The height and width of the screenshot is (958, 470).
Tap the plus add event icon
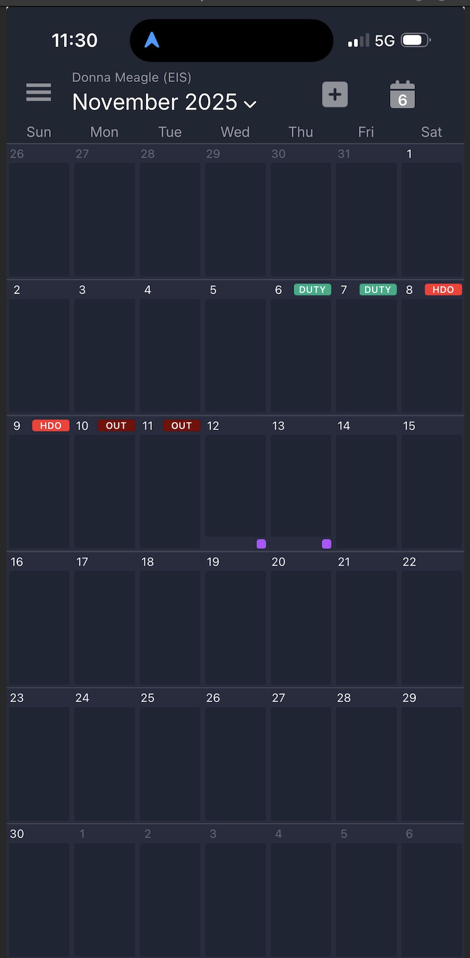pos(335,94)
